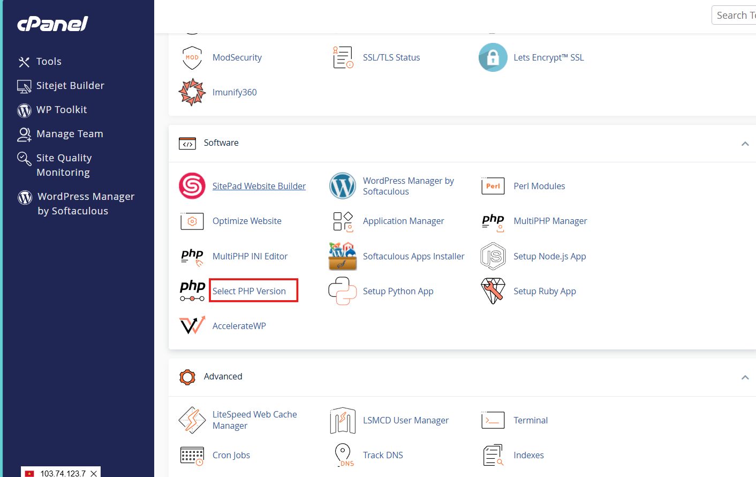Open sidebar WordPress Manager by Softaculous
This screenshot has height=477, width=756.
click(x=86, y=204)
